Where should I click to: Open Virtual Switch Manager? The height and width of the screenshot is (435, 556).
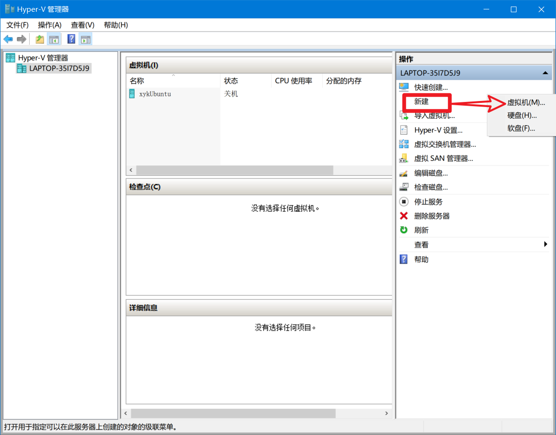pyautogui.click(x=445, y=145)
